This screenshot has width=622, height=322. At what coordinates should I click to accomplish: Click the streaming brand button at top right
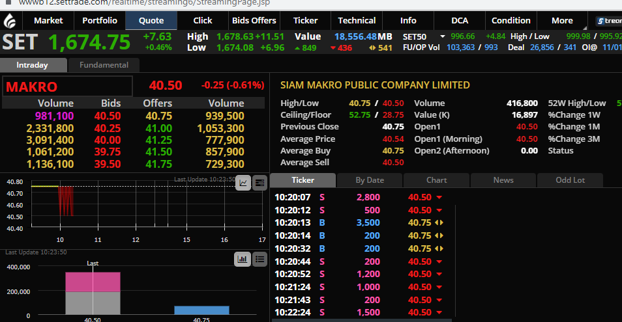(x=609, y=21)
